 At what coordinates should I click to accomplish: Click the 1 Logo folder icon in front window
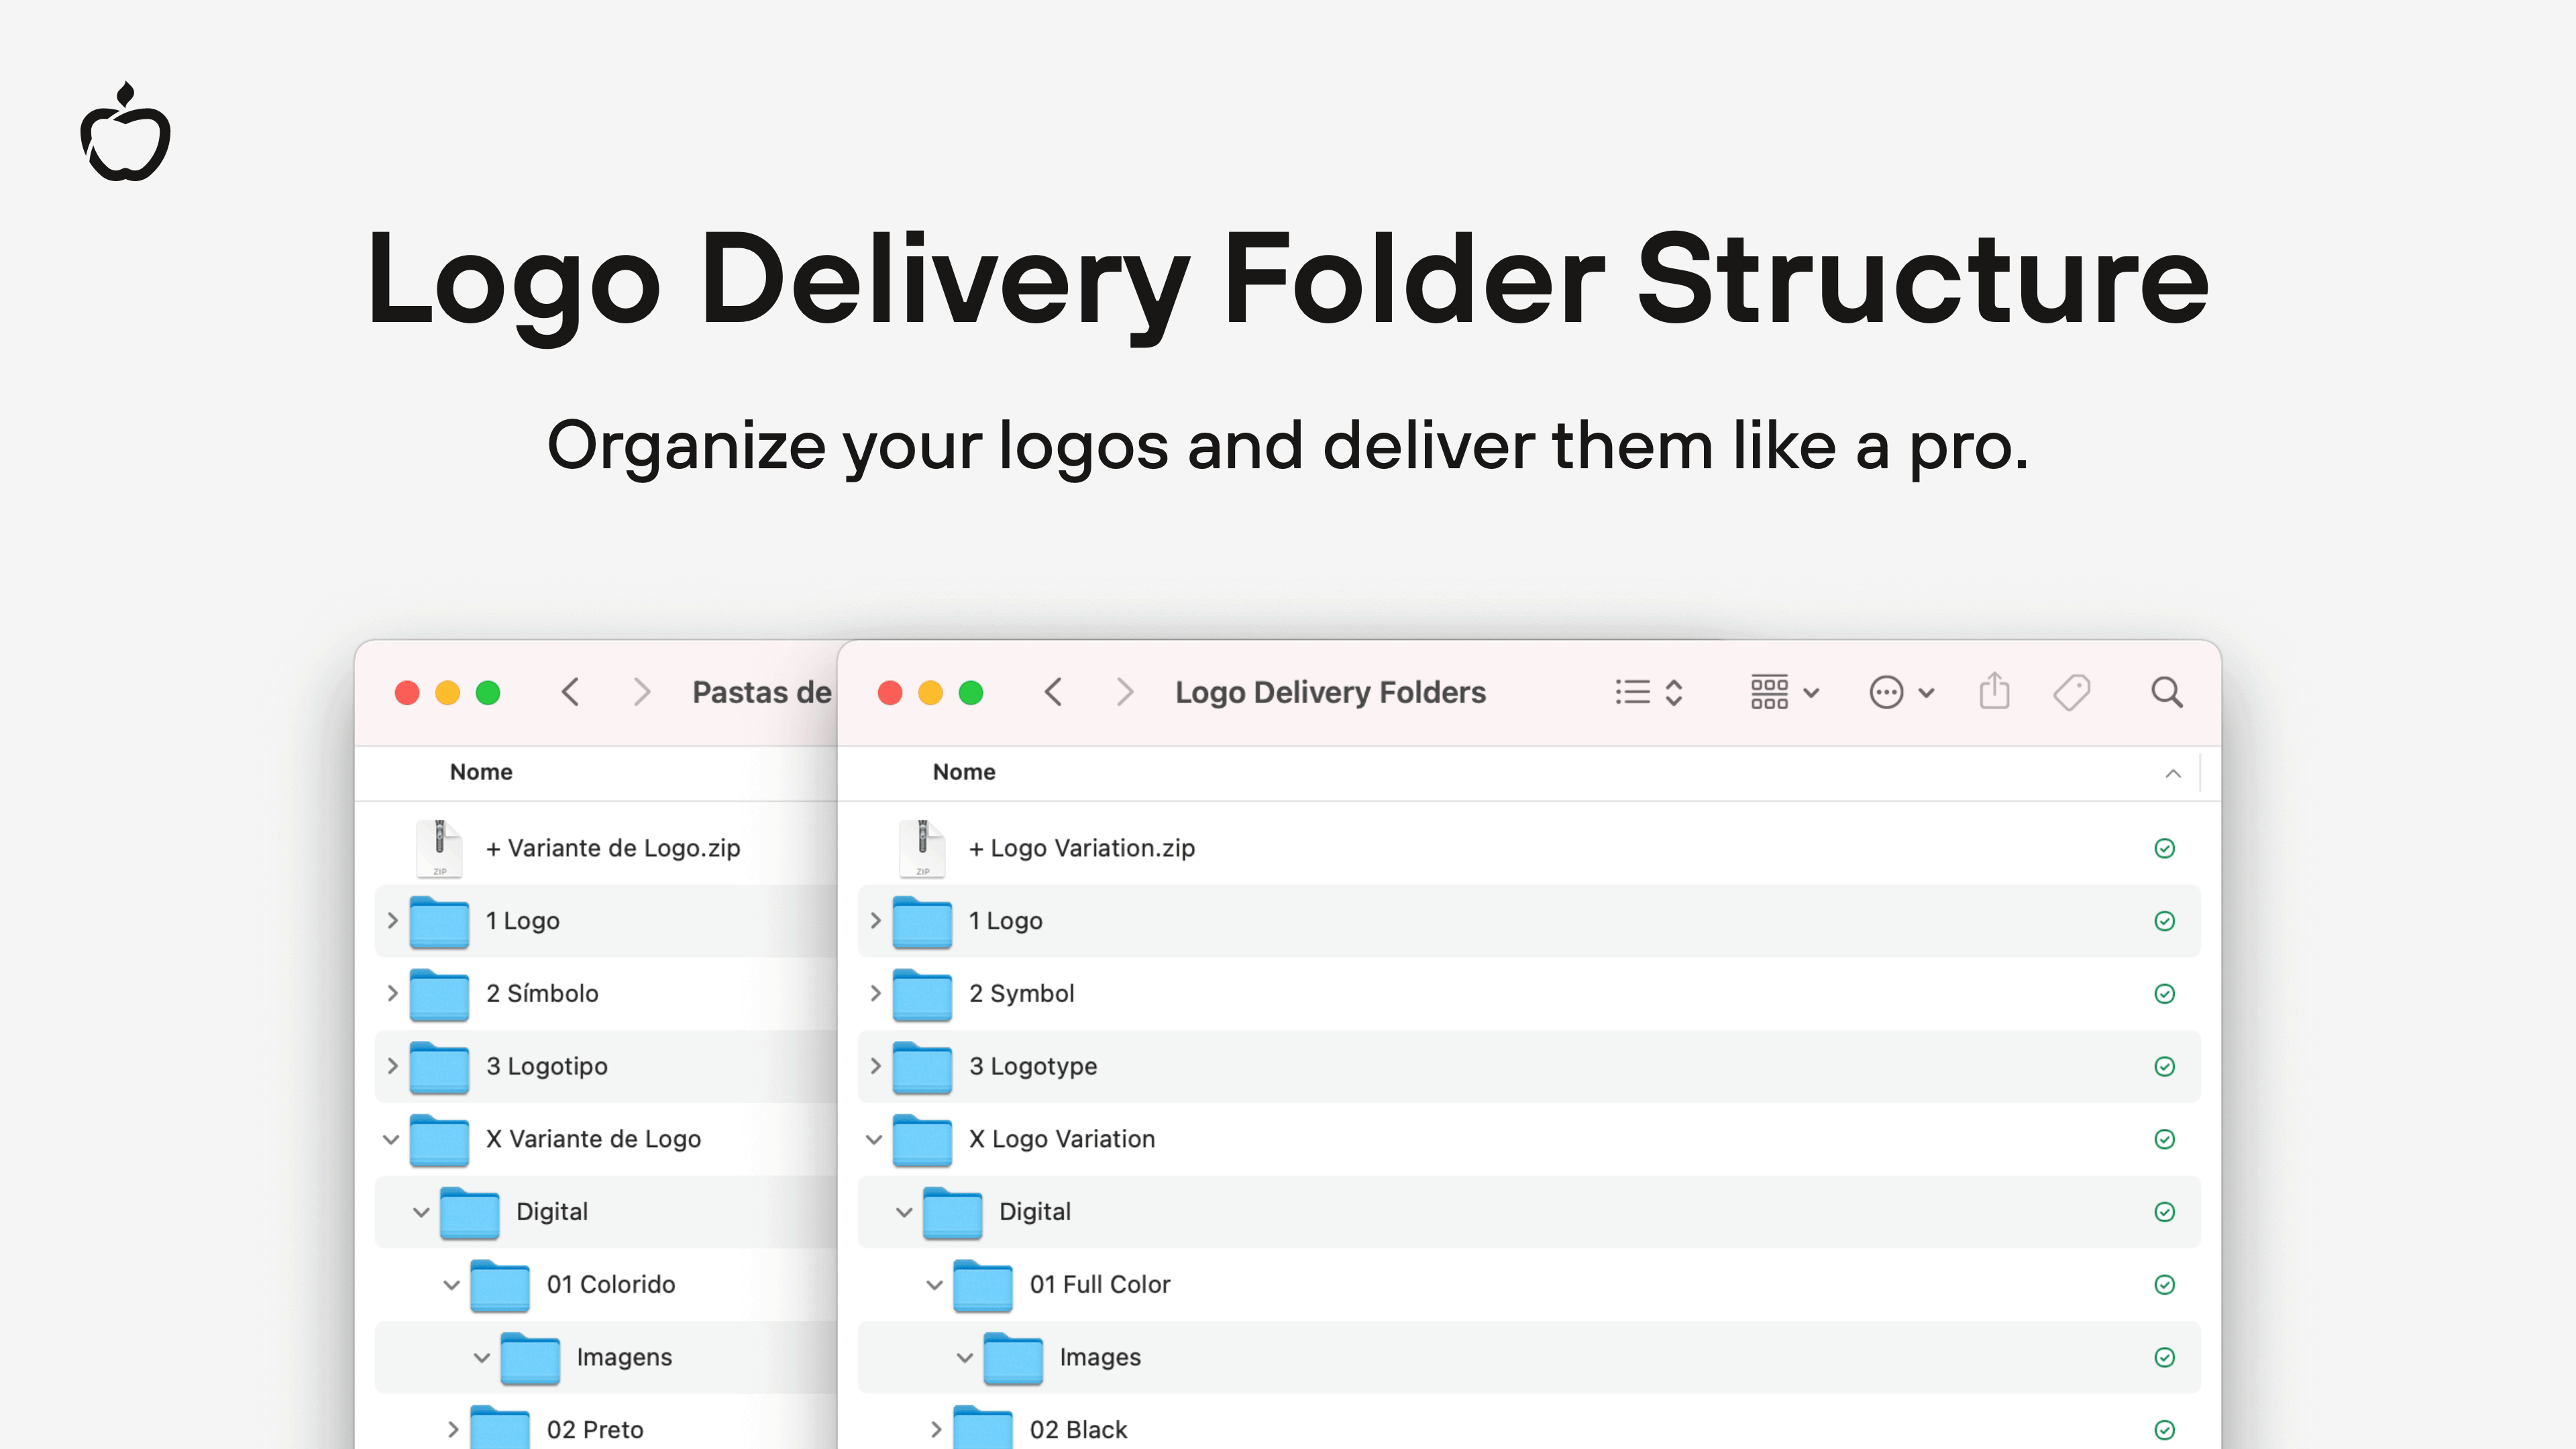click(x=922, y=921)
